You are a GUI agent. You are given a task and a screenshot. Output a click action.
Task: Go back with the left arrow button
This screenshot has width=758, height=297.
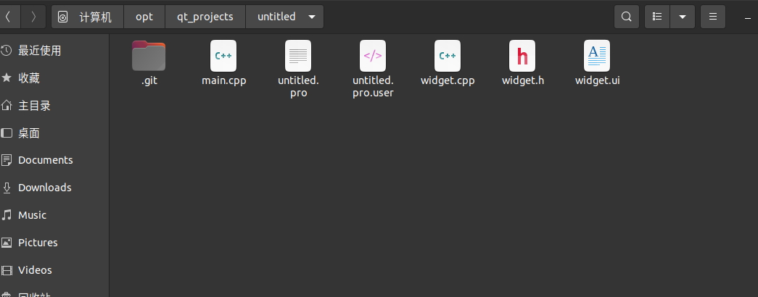tap(8, 17)
